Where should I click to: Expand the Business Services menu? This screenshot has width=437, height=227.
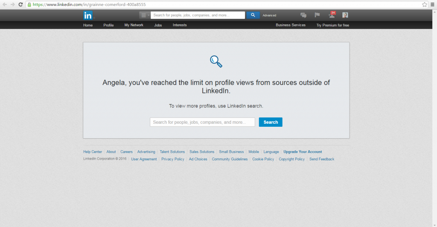click(x=291, y=25)
